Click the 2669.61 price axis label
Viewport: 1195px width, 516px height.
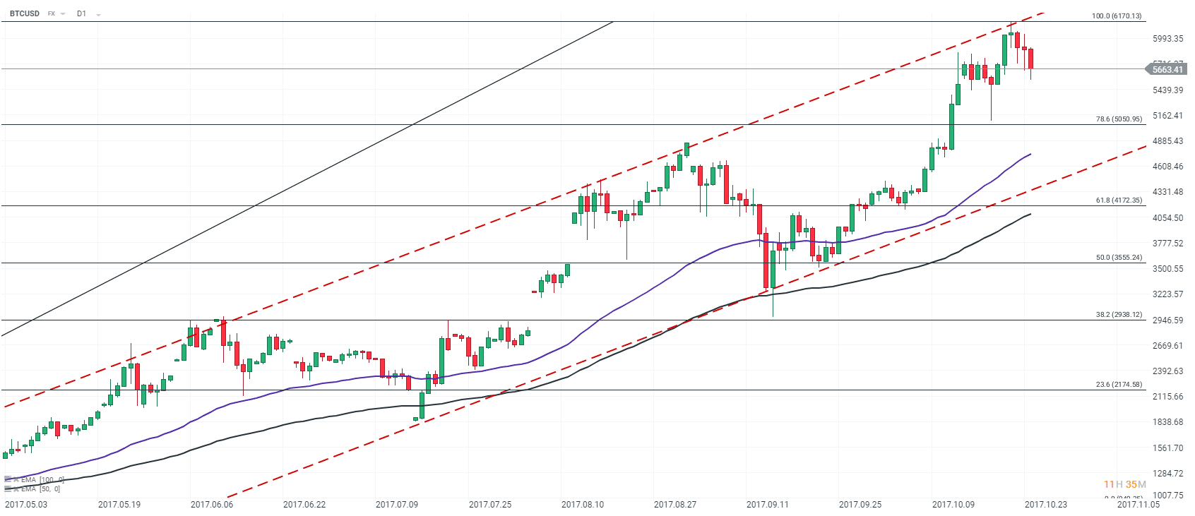coord(1168,346)
